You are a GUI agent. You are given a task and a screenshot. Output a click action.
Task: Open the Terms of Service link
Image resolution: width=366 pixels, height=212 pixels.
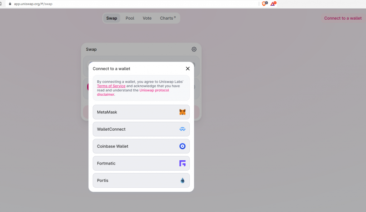[111, 86]
